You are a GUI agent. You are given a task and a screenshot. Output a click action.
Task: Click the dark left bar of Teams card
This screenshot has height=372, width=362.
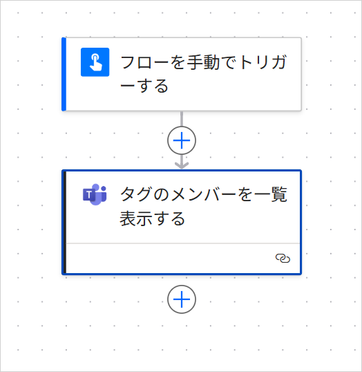click(x=65, y=222)
